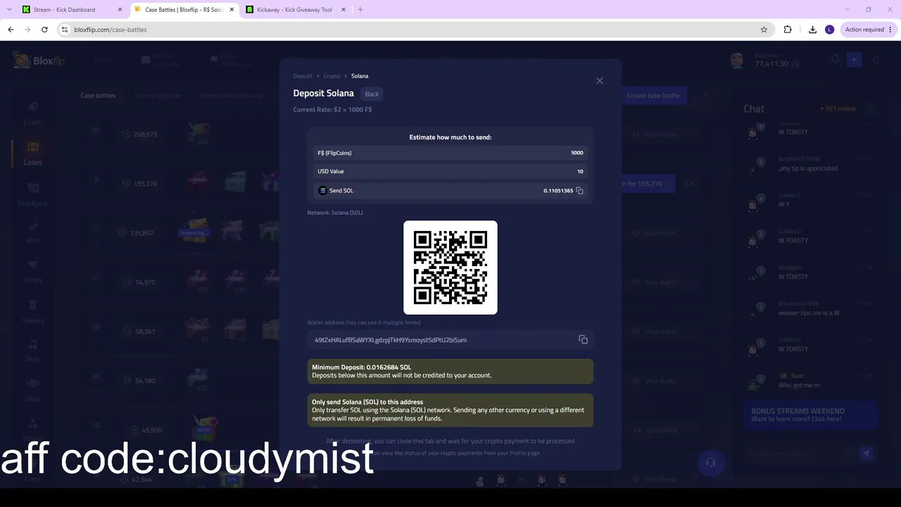Close the Stream - Kick Dashboard tab
This screenshot has height=507, width=901.
pos(120,10)
